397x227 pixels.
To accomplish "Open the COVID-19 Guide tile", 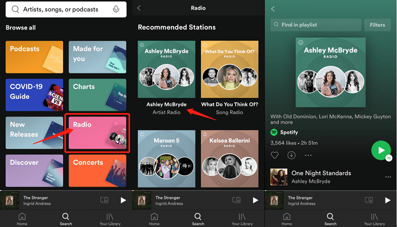I will (34, 95).
